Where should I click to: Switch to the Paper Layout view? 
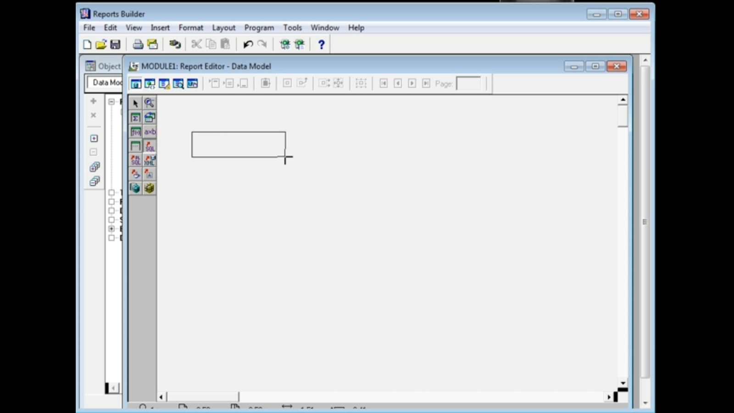pyautogui.click(x=164, y=83)
